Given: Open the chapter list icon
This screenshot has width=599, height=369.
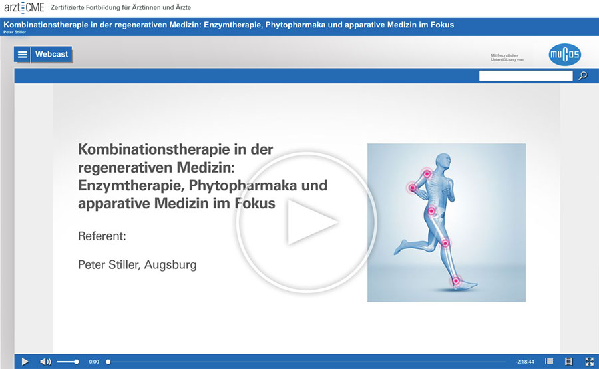Looking at the screenshot, I should coord(549,362).
